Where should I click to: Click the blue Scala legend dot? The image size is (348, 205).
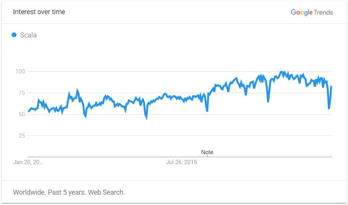(14, 35)
